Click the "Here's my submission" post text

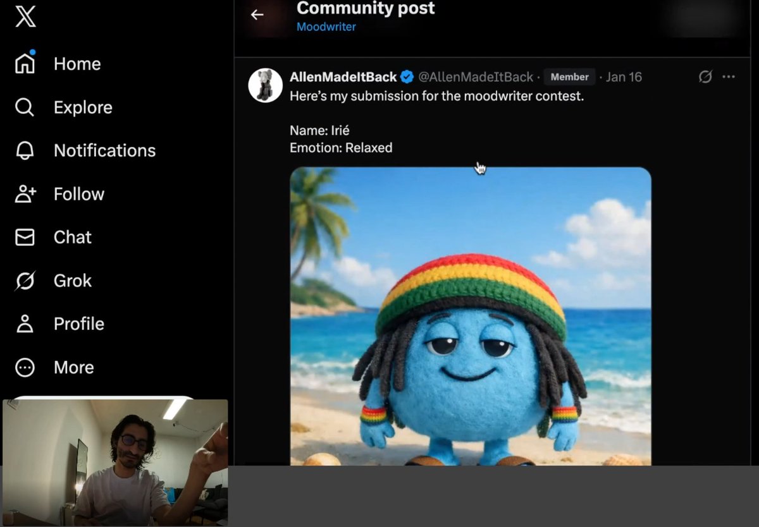click(436, 97)
